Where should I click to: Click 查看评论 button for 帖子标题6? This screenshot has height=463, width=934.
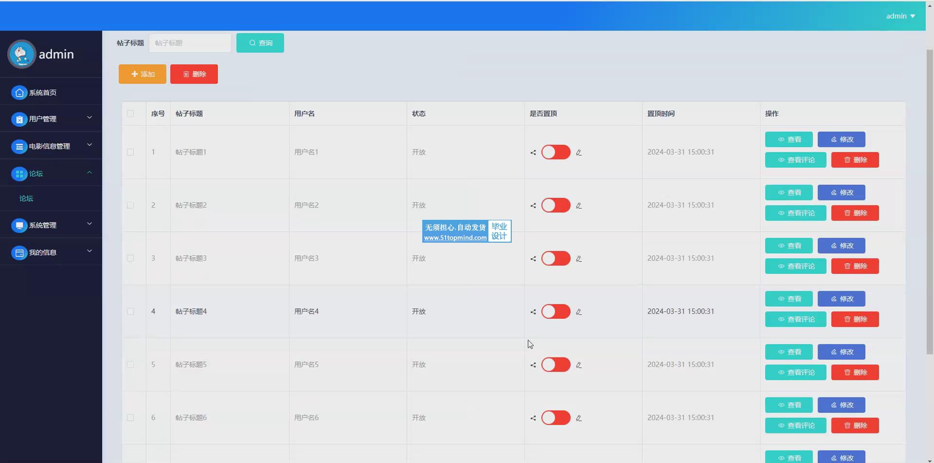coord(796,426)
